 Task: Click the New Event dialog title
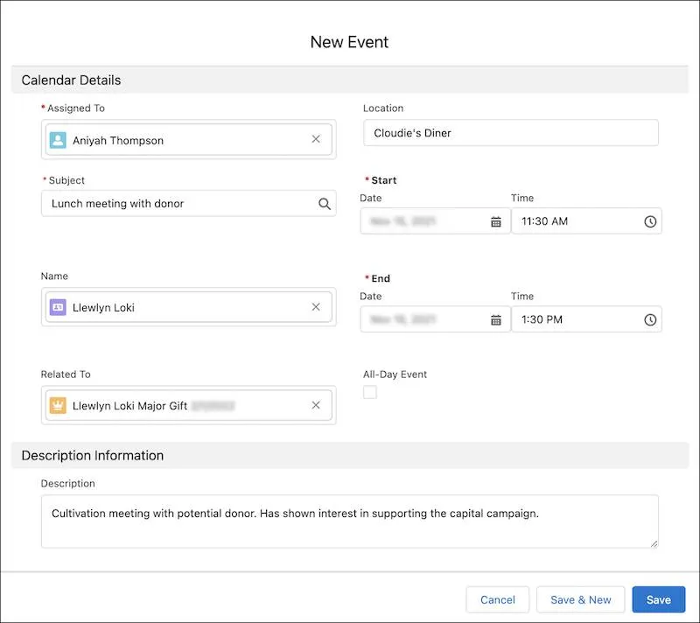pyautogui.click(x=349, y=42)
